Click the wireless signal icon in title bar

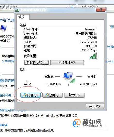pyautogui.click(x=17, y=10)
